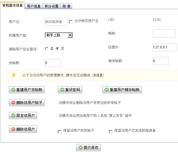
Task: Open the 积分设置 tab
Action: 51,6
